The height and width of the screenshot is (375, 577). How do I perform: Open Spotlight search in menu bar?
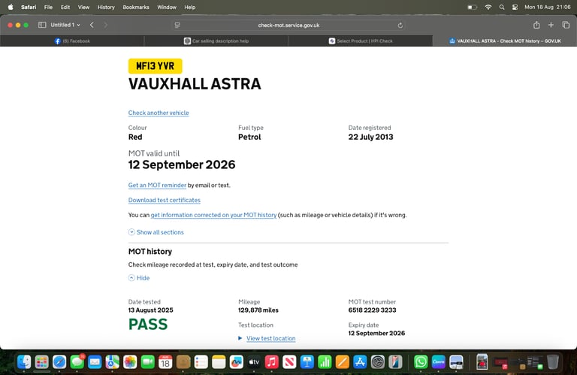point(502,7)
